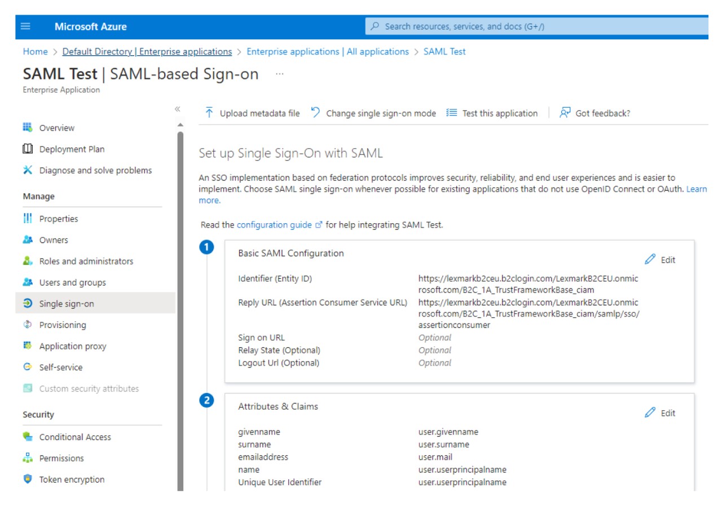Open the ellipsis more options next to title

(279, 74)
